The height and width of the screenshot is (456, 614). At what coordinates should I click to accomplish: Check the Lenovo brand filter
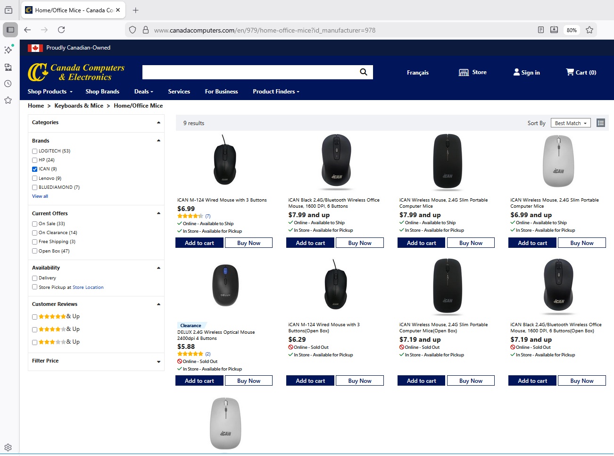coord(34,178)
